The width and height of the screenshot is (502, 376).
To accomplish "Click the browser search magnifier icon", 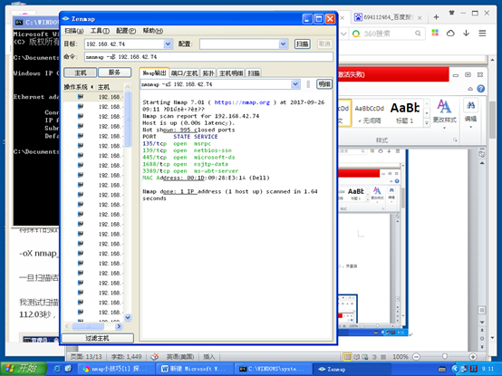I will coord(418,34).
